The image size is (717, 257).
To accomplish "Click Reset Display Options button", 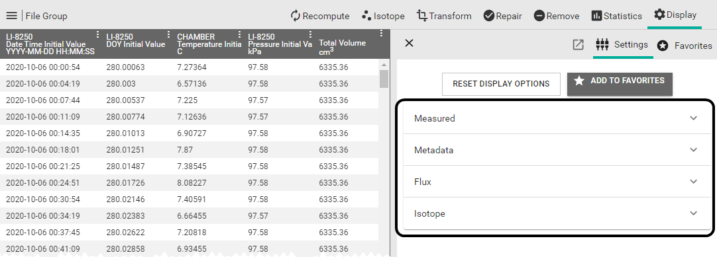I will click(x=501, y=85).
